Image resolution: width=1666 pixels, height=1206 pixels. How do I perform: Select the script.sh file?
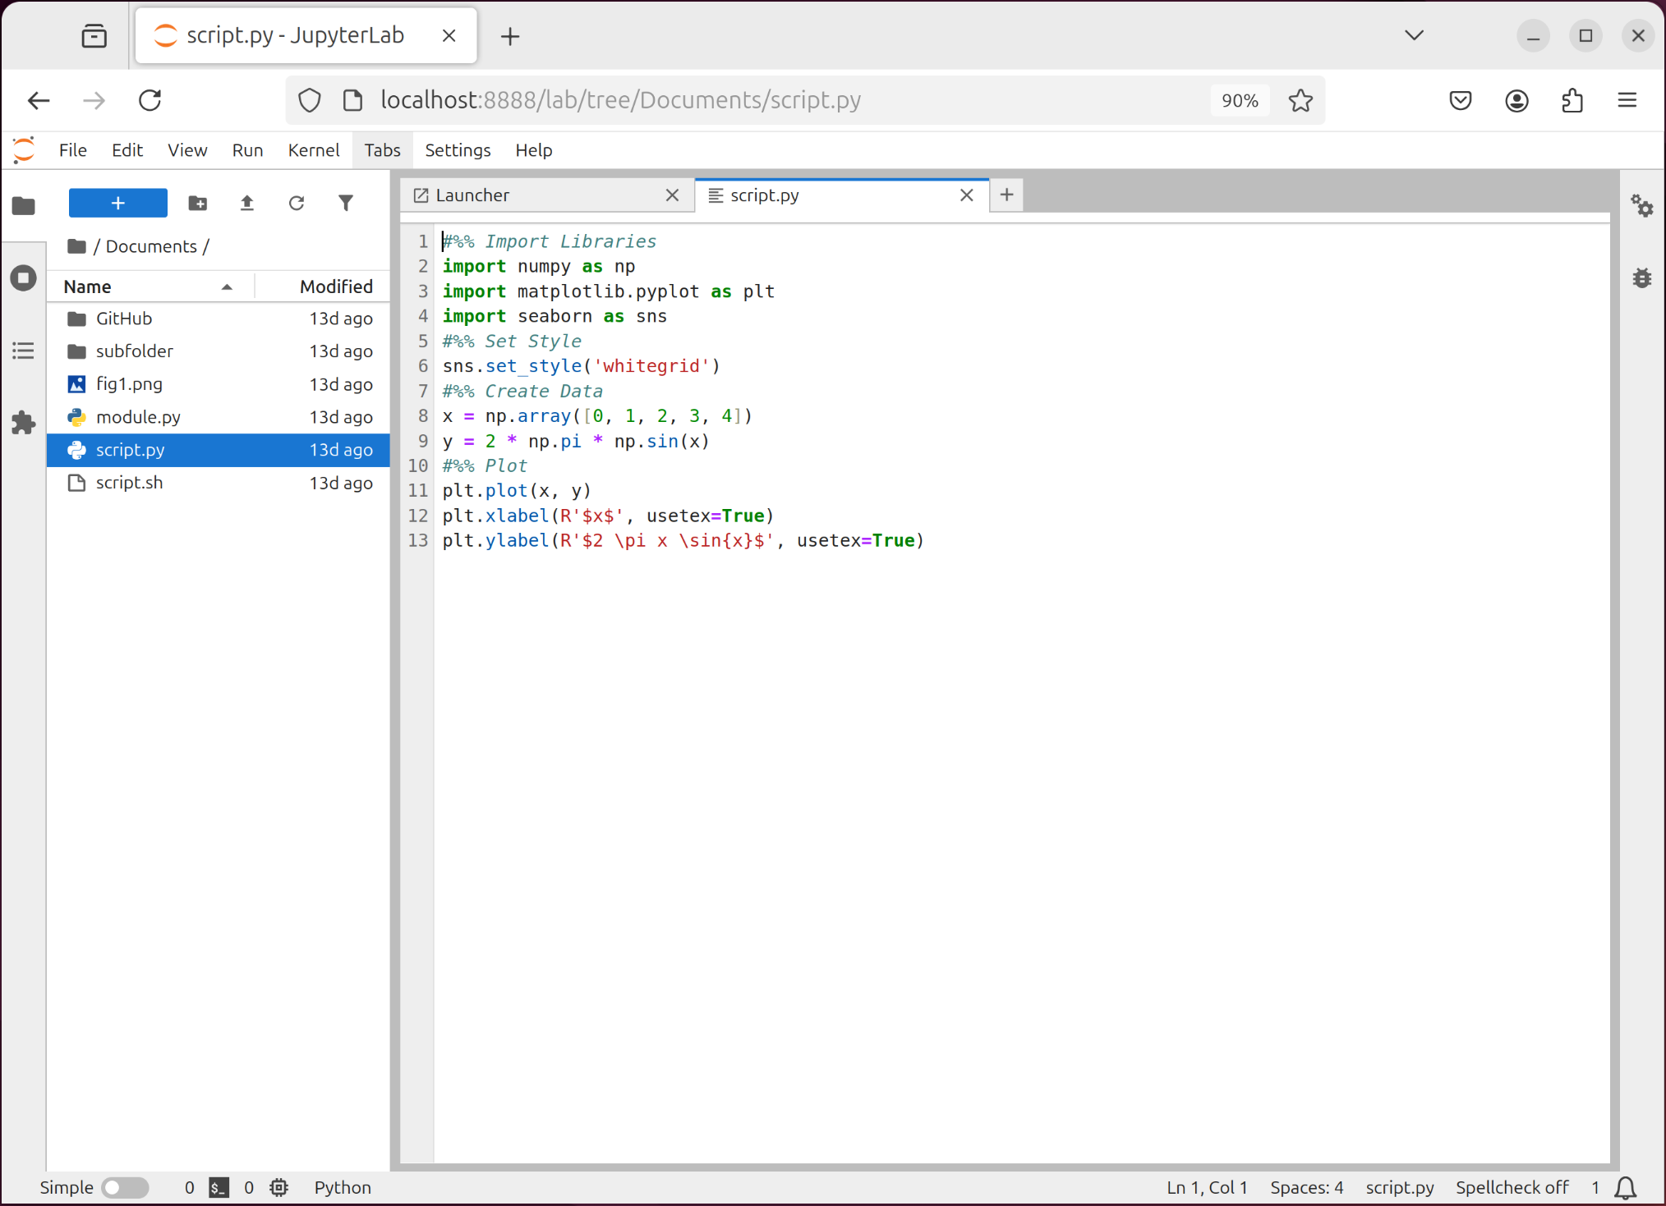(218, 483)
